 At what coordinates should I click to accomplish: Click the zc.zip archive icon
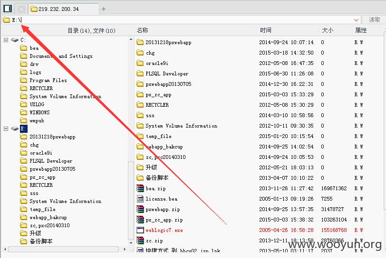[x=140, y=240]
